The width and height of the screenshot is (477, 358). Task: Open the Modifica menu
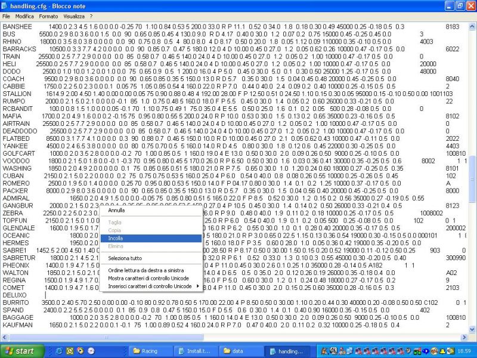24,16
